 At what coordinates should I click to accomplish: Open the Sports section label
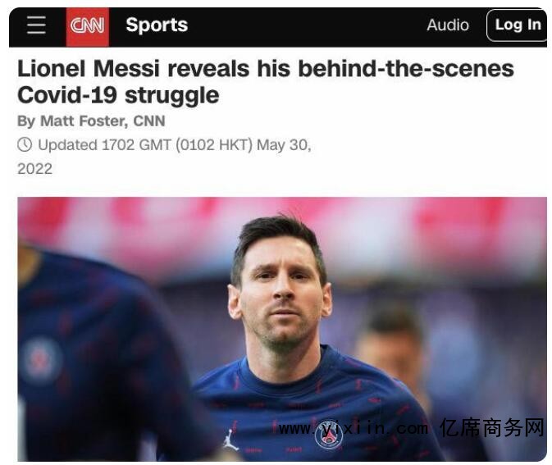[x=157, y=25]
